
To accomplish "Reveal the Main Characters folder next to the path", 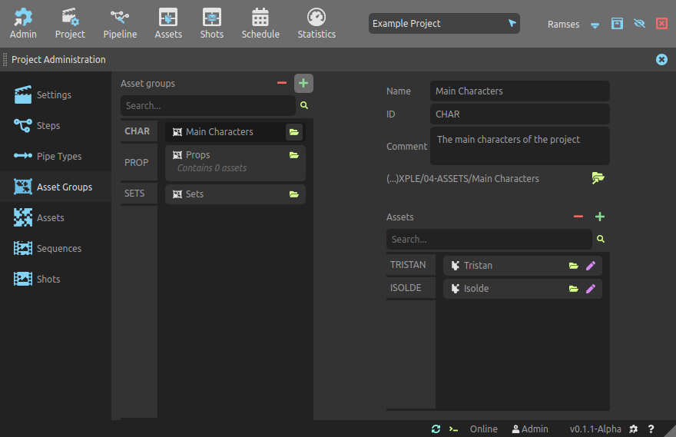I will click(598, 178).
